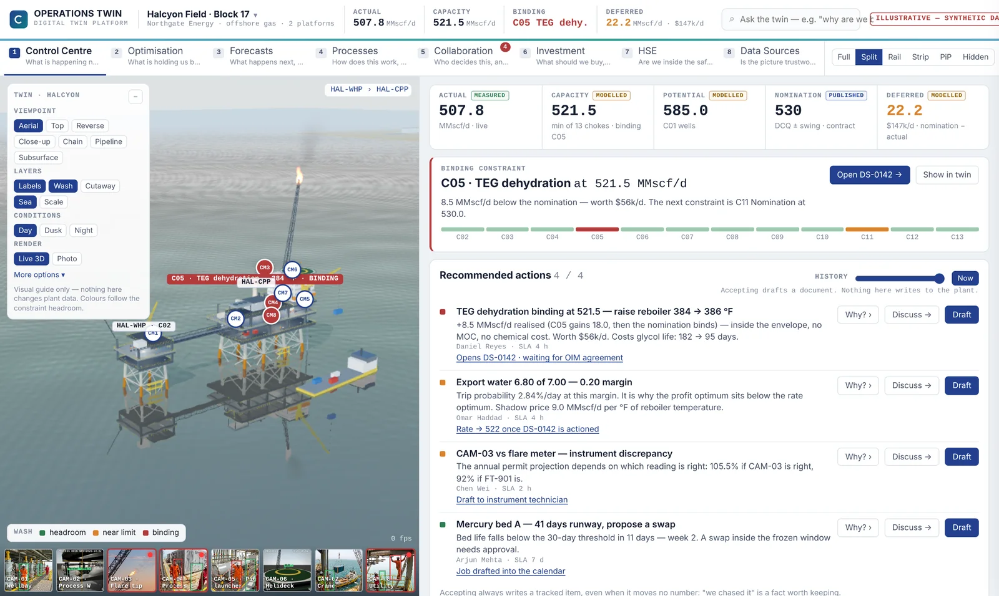999x596 pixels.
Task: Select the CM7 camera marker in twin
Action: (x=283, y=292)
